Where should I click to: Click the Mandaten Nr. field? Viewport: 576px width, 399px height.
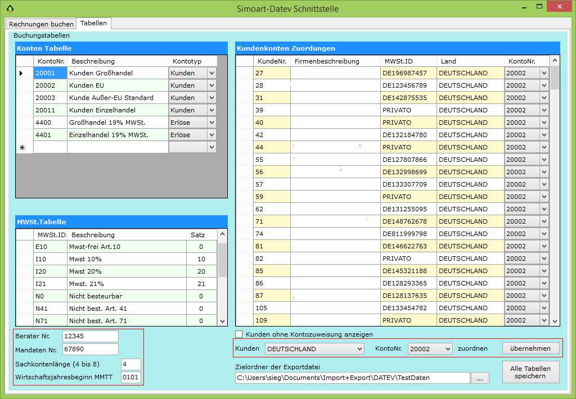click(x=90, y=349)
